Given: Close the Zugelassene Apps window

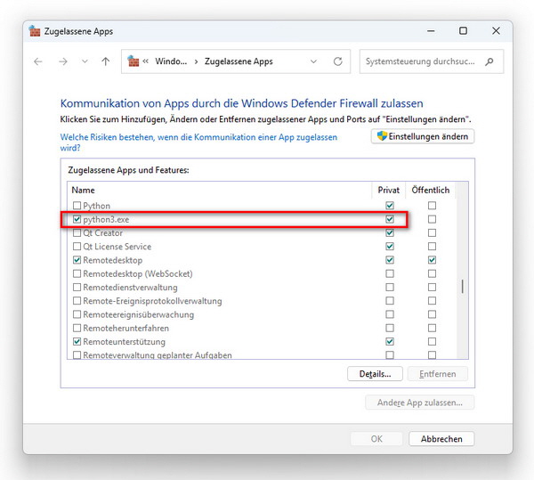Looking at the screenshot, I should point(496,31).
